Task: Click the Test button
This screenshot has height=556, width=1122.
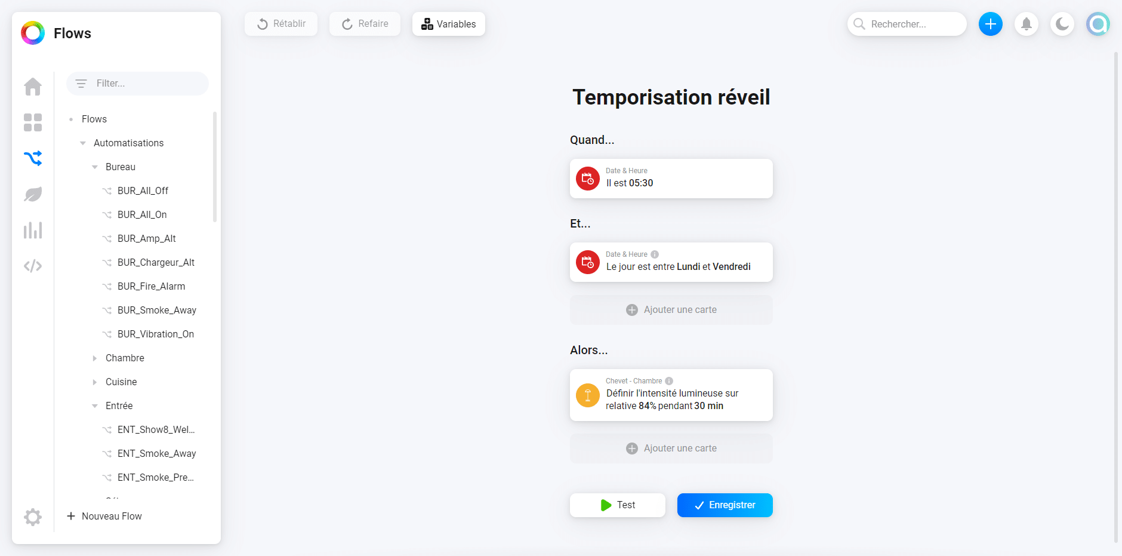Action: click(x=618, y=505)
